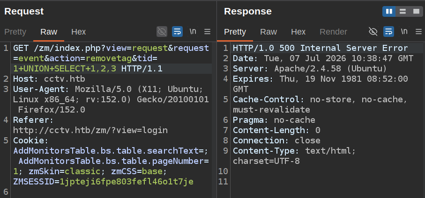Click the UNION+SELECT payload text in request
Viewport: 425px width, 198px height.
65,69
